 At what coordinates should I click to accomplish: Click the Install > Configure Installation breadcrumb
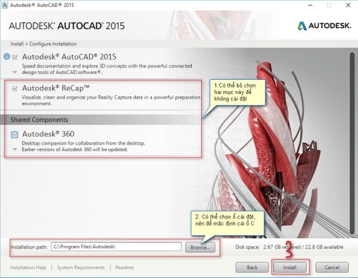(x=43, y=44)
